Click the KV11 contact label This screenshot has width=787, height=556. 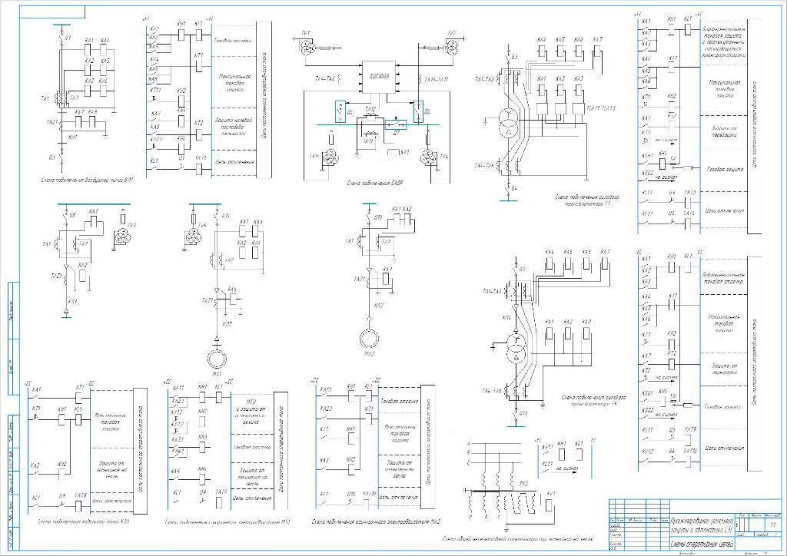tap(546, 445)
